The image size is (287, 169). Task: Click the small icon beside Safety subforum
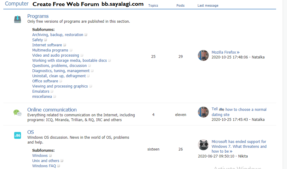point(46,40)
